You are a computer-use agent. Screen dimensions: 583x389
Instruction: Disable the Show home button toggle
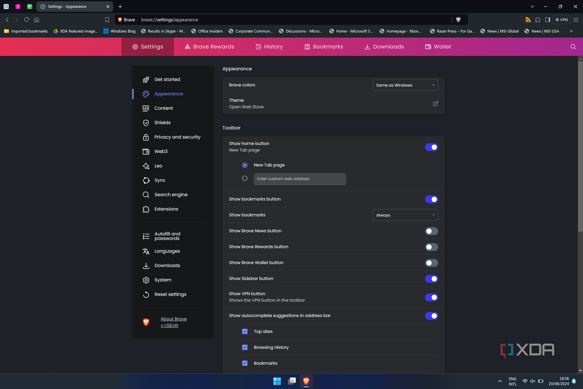431,147
